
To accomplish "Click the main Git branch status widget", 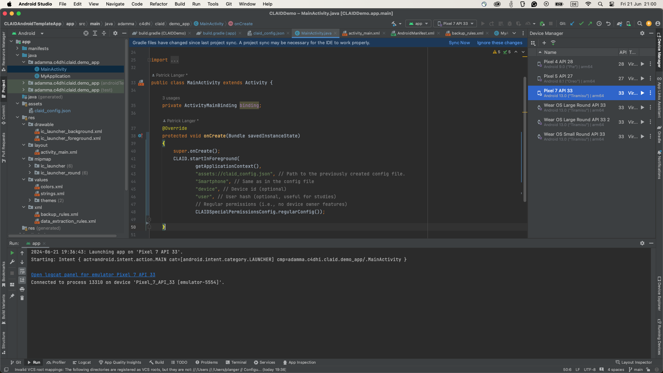I will pyautogui.click(x=636, y=370).
